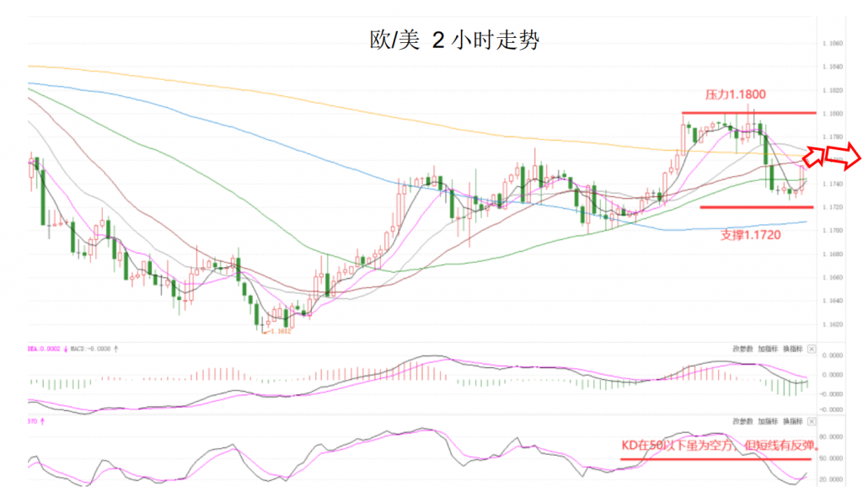Click the 1.1620 price axis label
The width and height of the screenshot is (863, 497).
833,324
